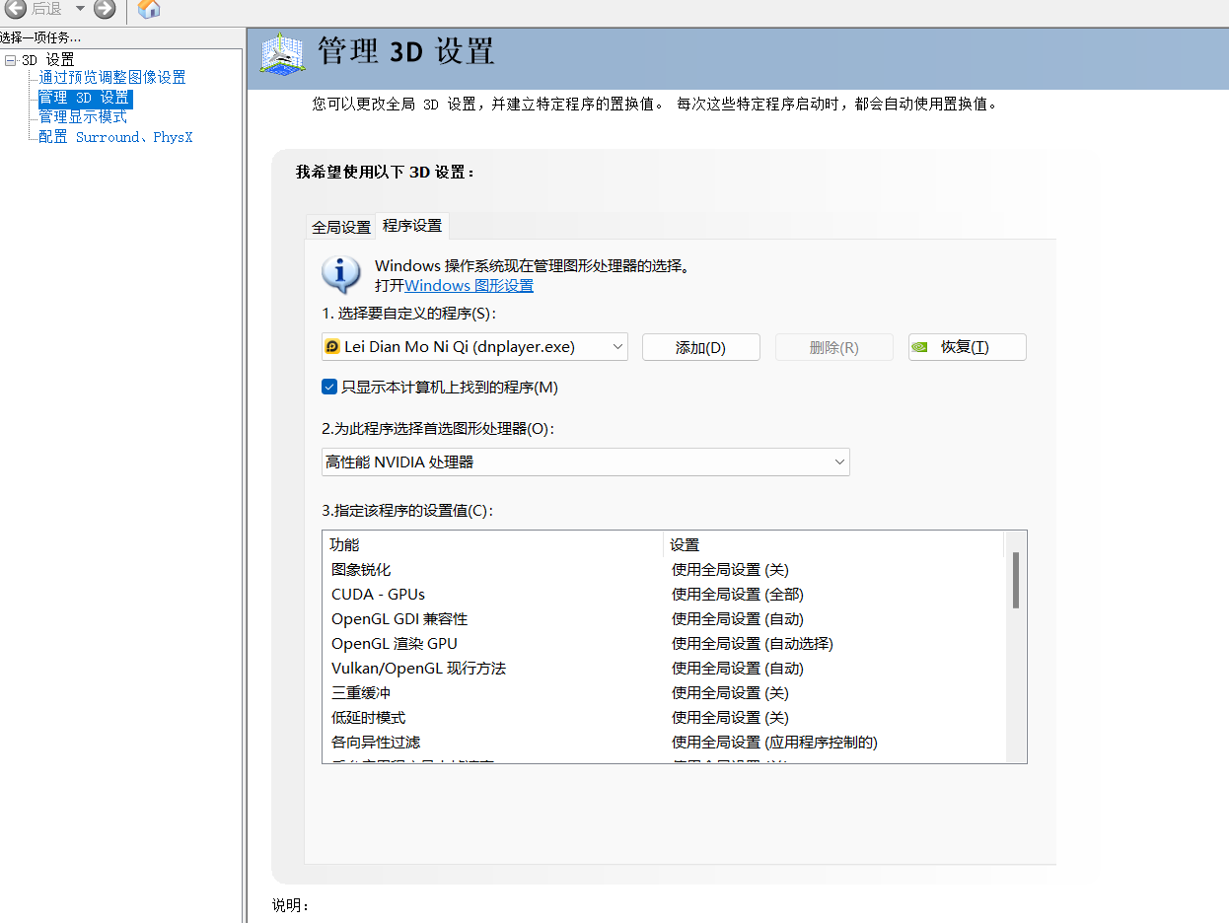Screen dimensions: 1229x923
Task: Click the NVIDIA logo on 恢复 button
Action: pyautogui.click(x=919, y=347)
